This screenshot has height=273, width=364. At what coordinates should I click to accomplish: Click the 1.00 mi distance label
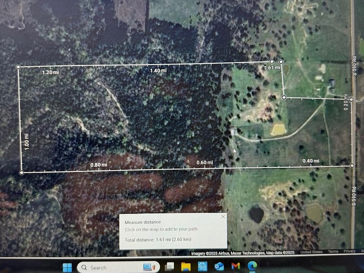27,141
